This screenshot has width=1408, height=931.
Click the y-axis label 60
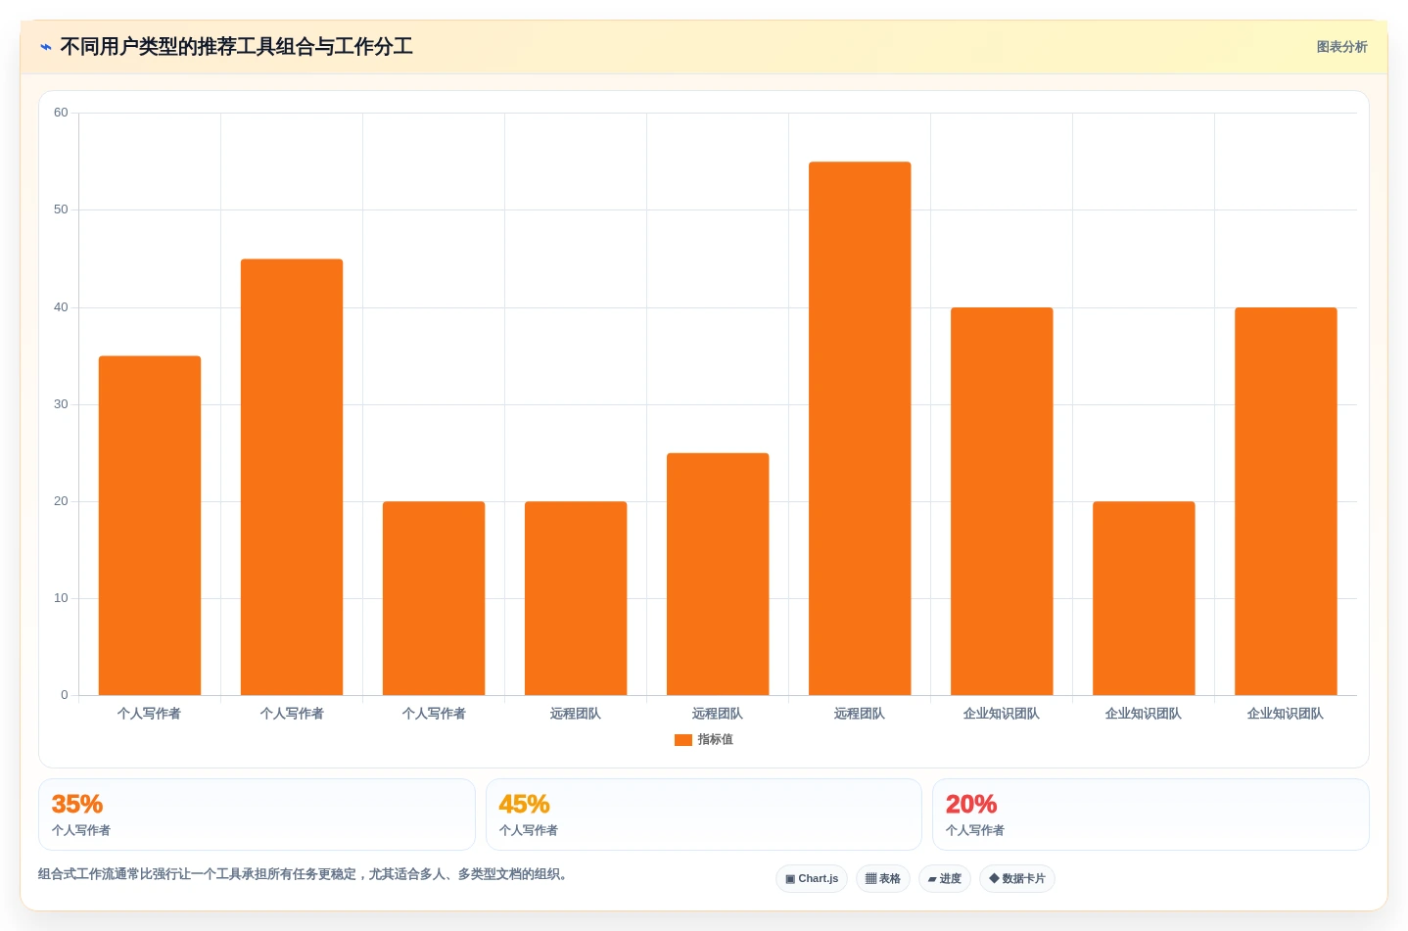[x=61, y=113]
